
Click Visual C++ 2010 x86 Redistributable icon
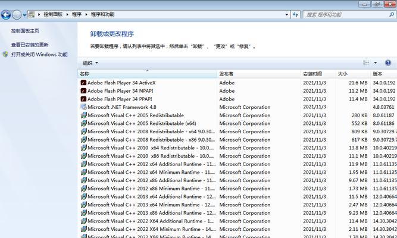83,156
